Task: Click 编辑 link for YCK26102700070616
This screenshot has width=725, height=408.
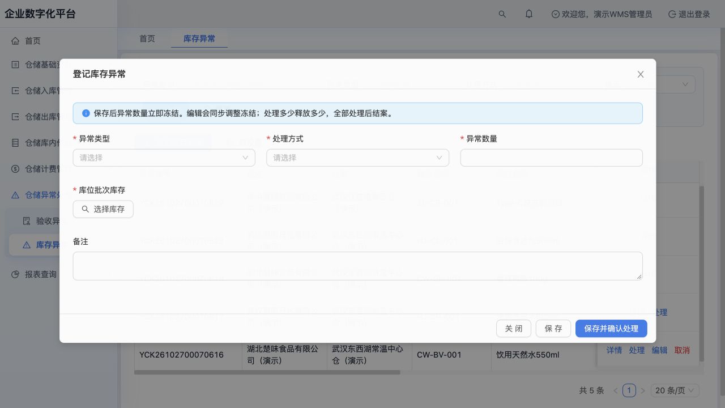Action: [660, 350]
